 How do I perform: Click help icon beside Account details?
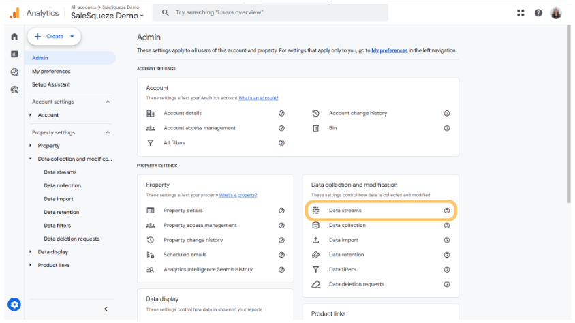(281, 113)
